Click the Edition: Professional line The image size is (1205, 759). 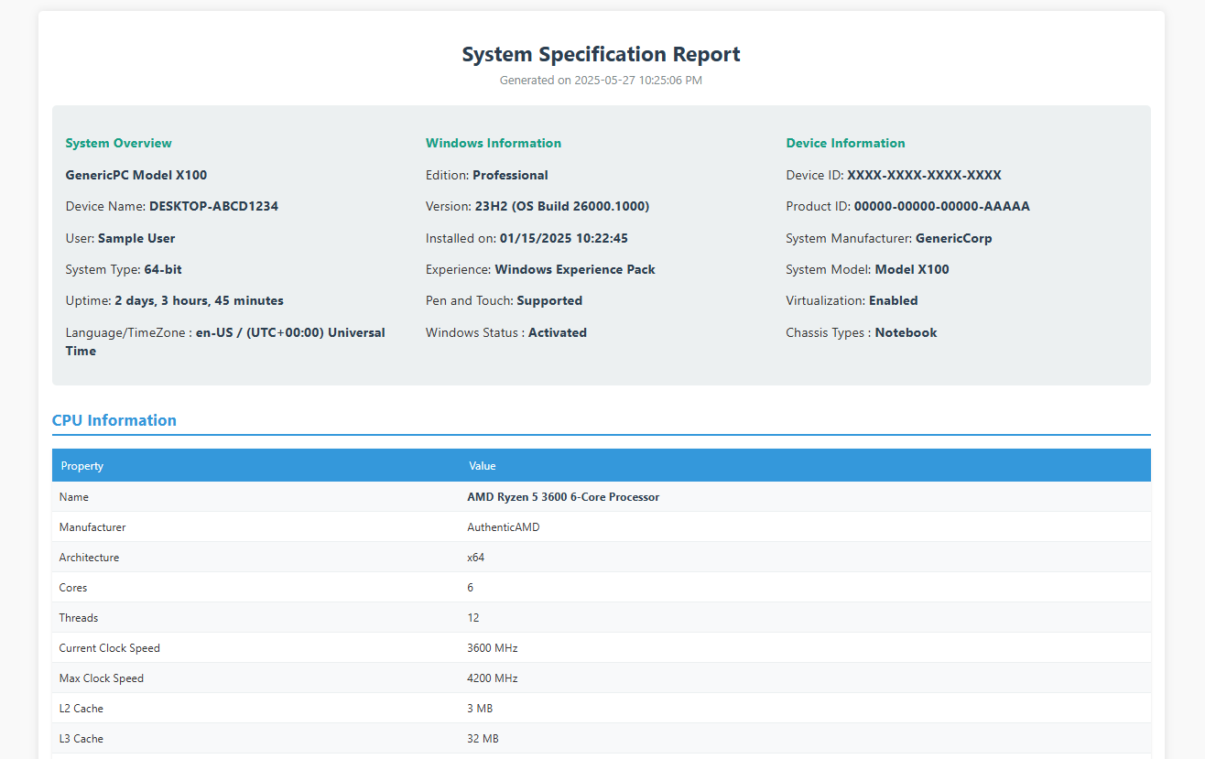487,175
